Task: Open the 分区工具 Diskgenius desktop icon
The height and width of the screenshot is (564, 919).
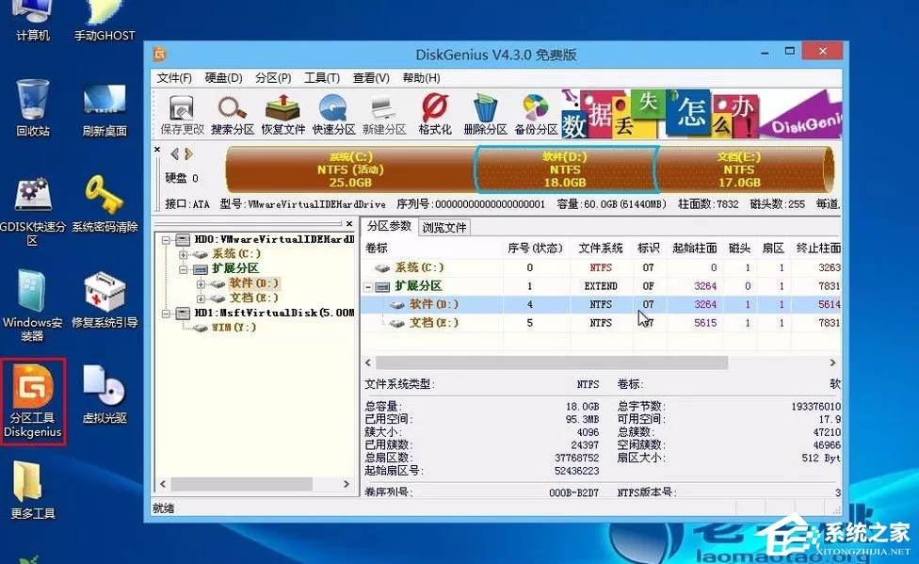Action: coord(33,402)
